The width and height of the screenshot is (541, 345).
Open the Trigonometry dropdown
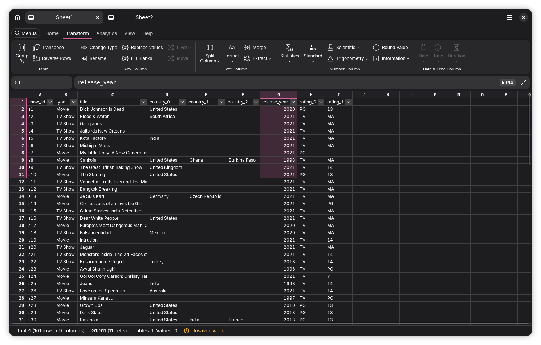pos(347,58)
